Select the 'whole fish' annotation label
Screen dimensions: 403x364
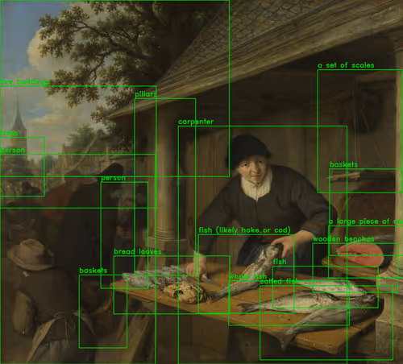pyautogui.click(x=247, y=276)
